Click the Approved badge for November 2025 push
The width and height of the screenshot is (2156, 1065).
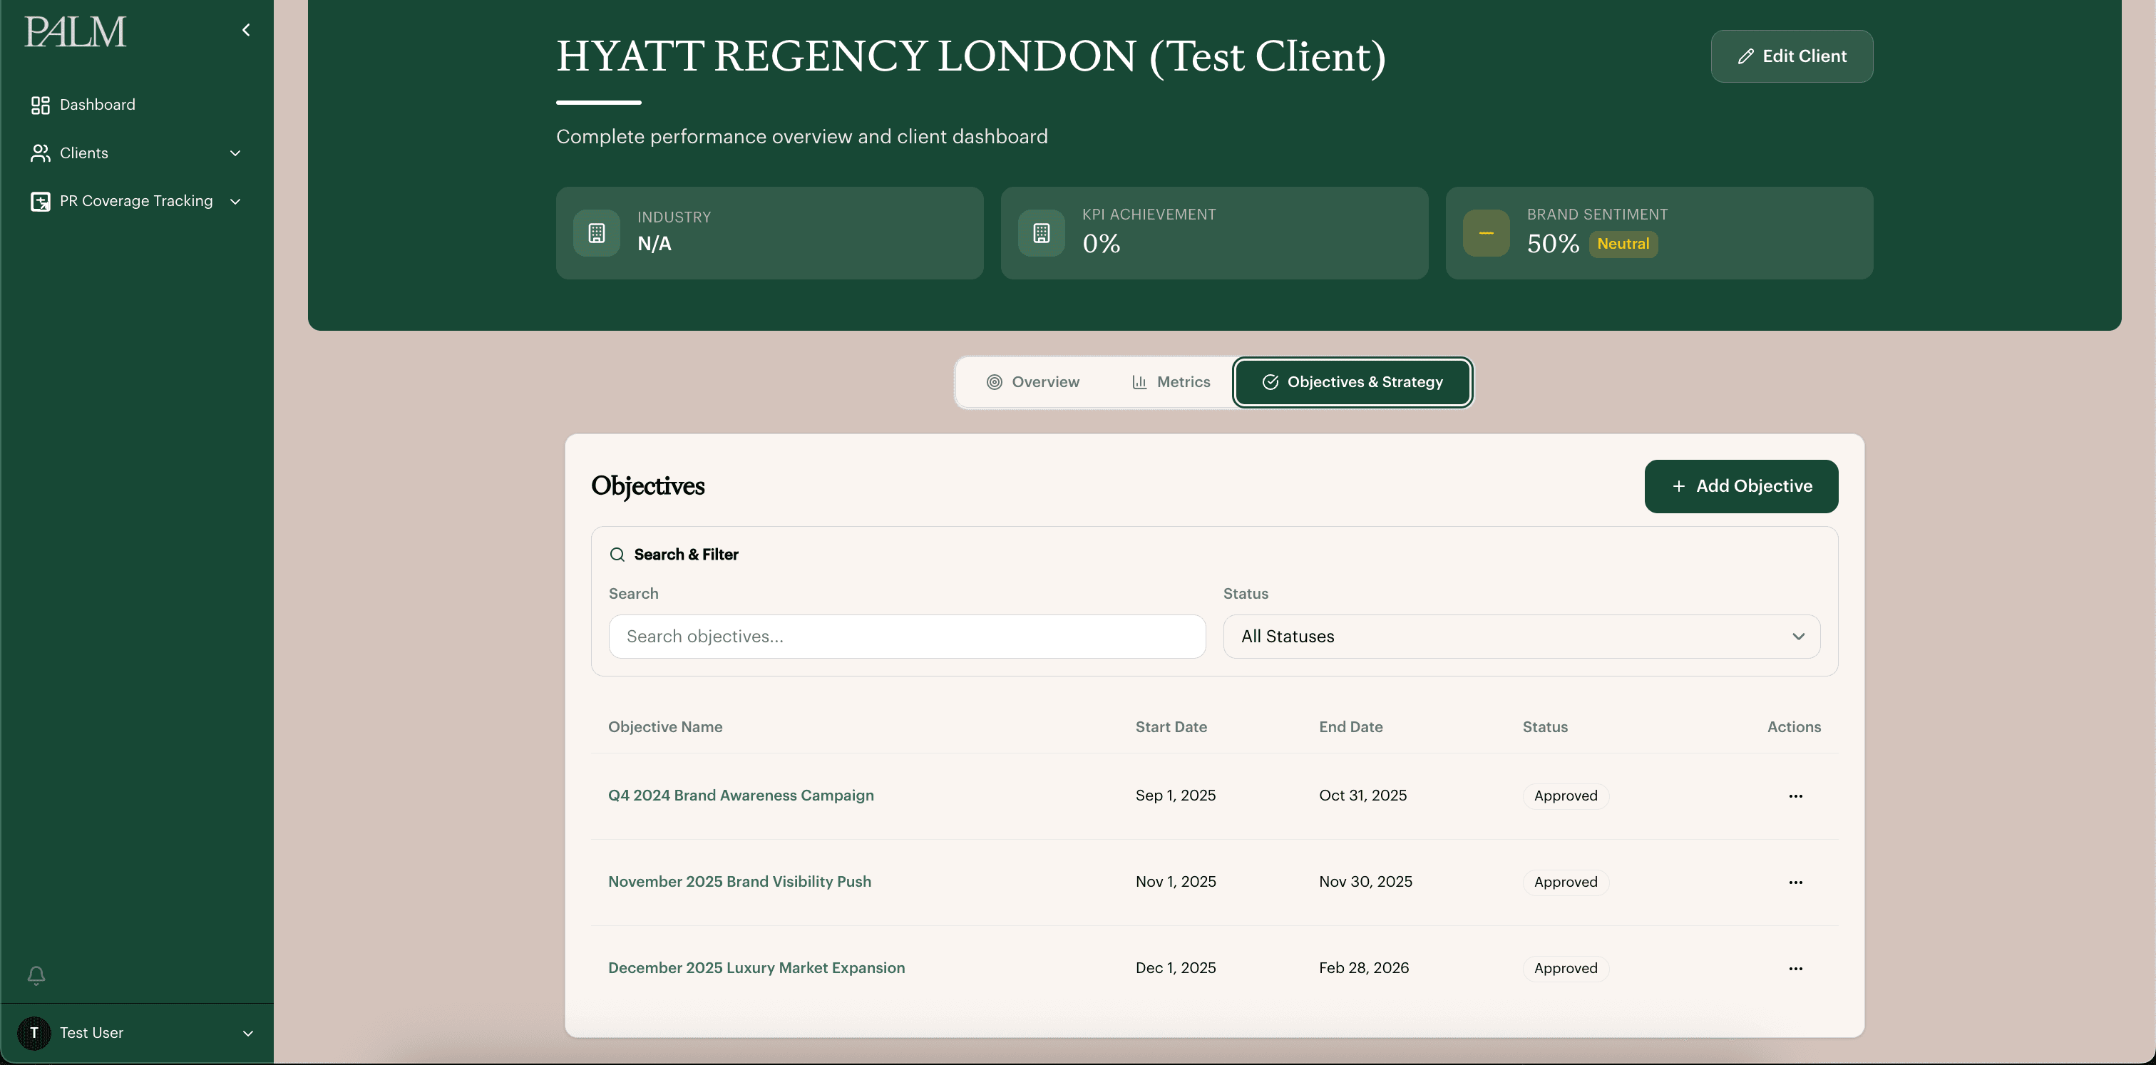[x=1565, y=882]
